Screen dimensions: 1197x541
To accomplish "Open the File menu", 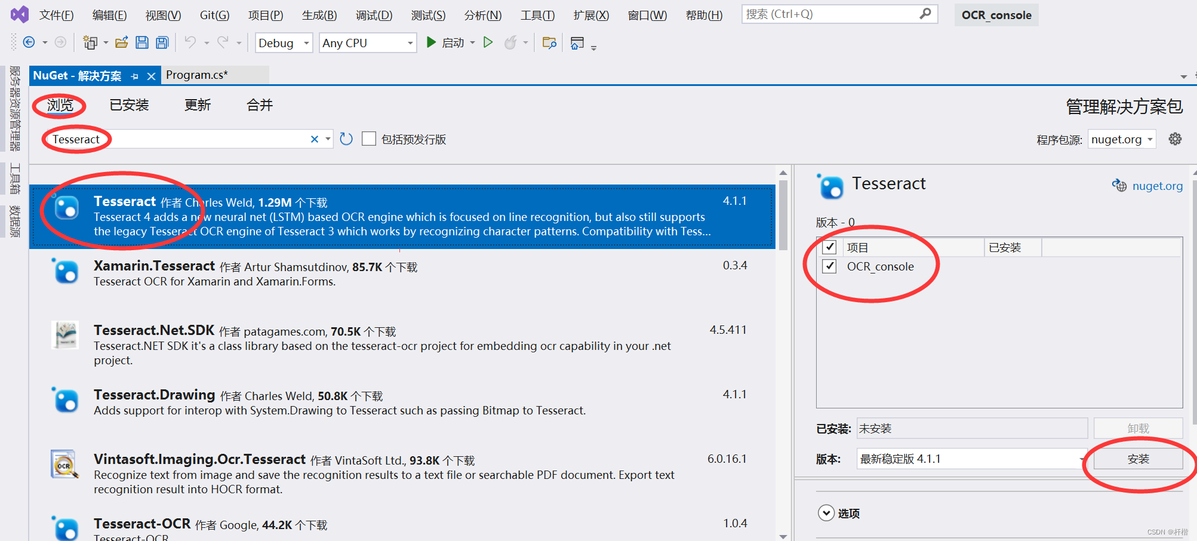I will click(57, 15).
